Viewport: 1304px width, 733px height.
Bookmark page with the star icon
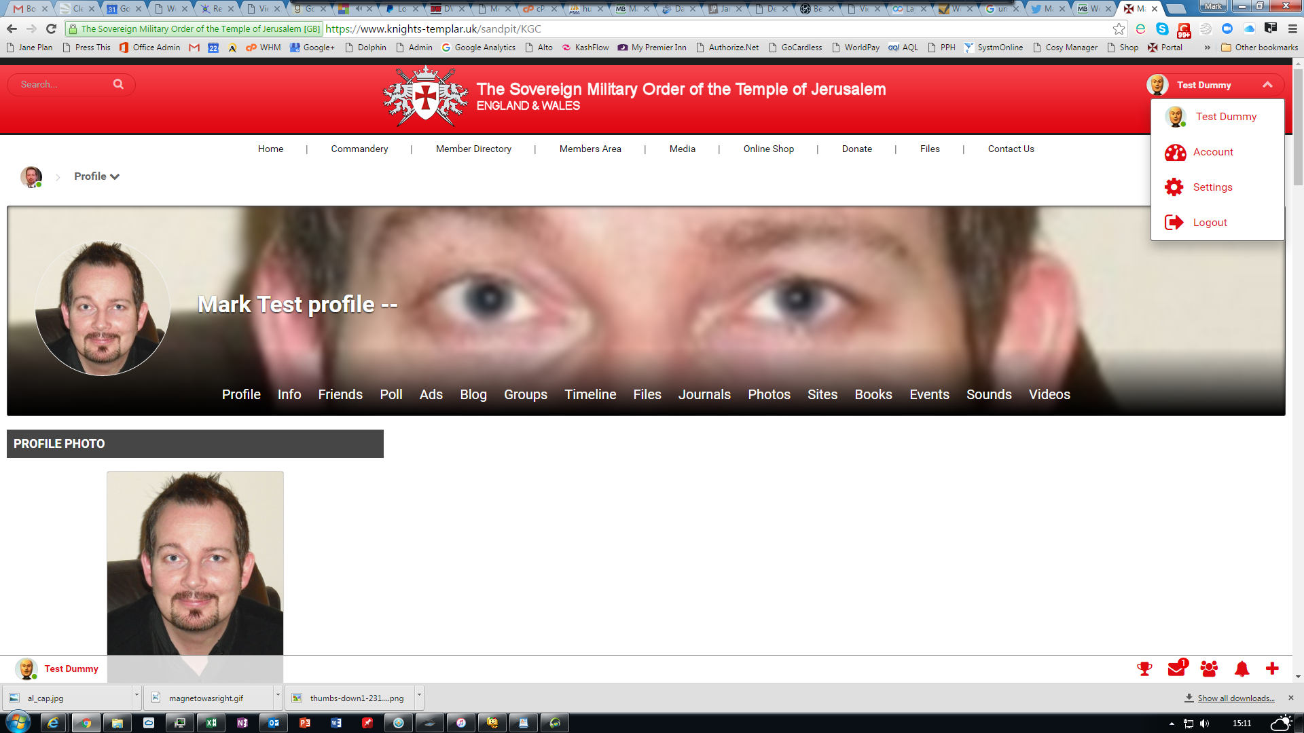coord(1119,29)
